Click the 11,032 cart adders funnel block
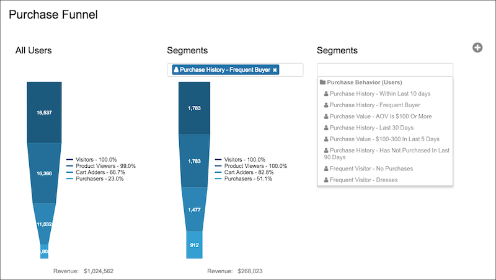Screen dimensions: 496x280 [x=44, y=224]
